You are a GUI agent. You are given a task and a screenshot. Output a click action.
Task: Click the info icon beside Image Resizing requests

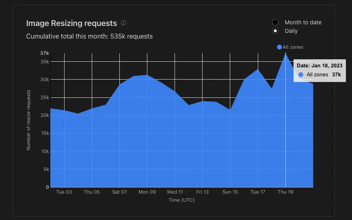(123, 23)
